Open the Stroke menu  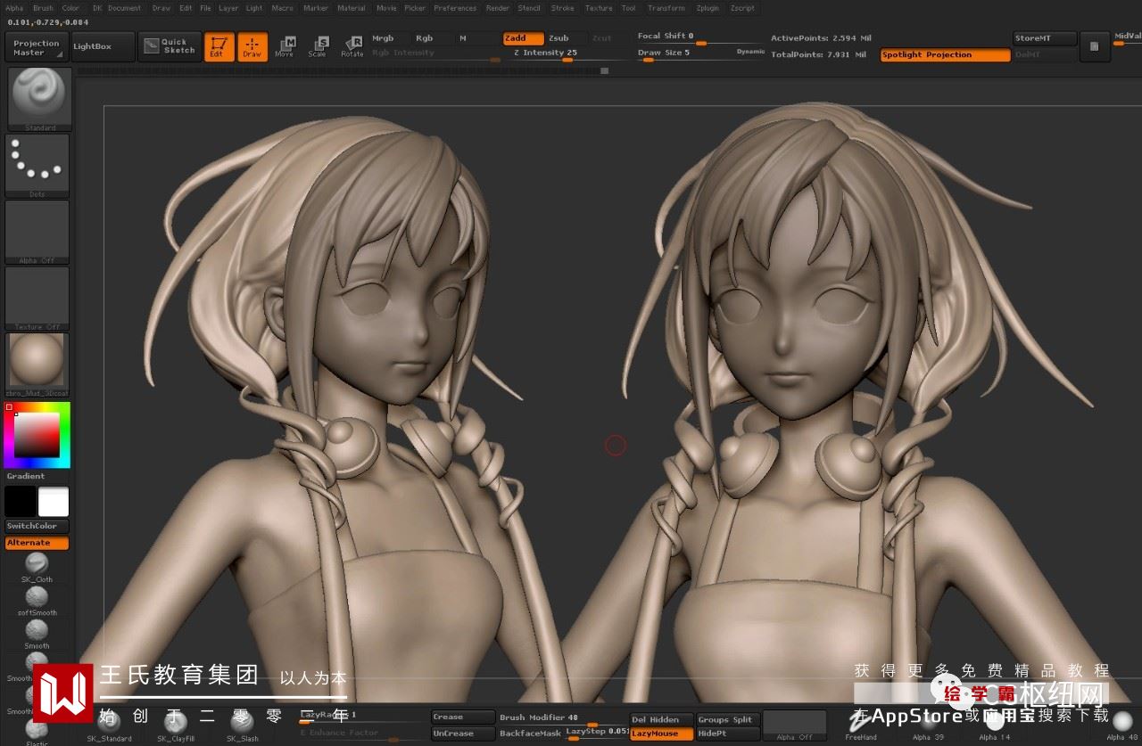click(x=562, y=8)
